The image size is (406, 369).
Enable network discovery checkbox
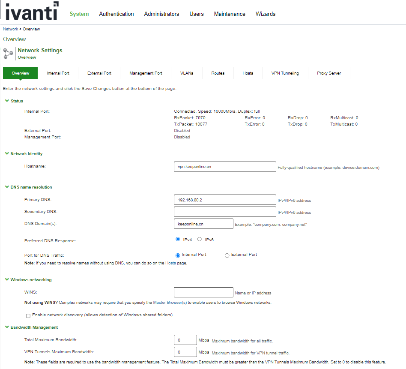pyautogui.click(x=28, y=316)
